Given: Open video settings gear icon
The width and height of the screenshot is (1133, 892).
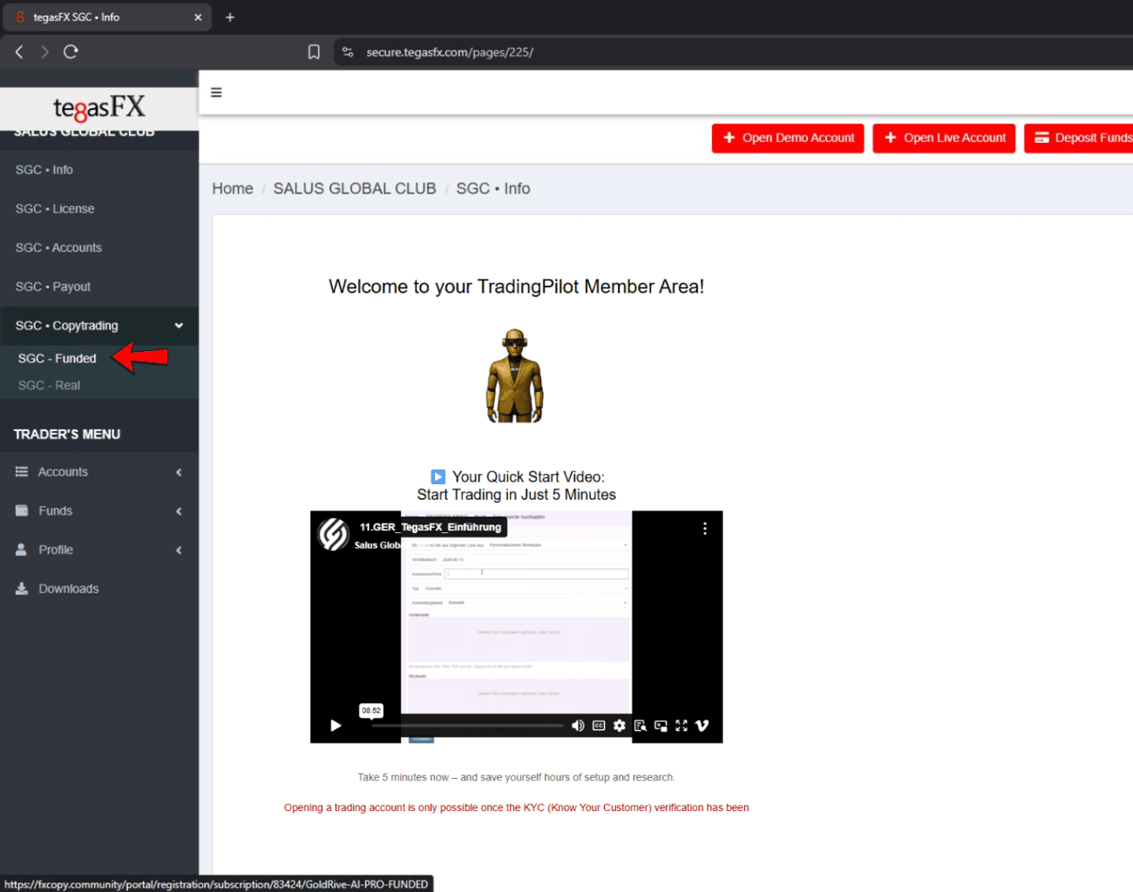Looking at the screenshot, I should coord(620,726).
